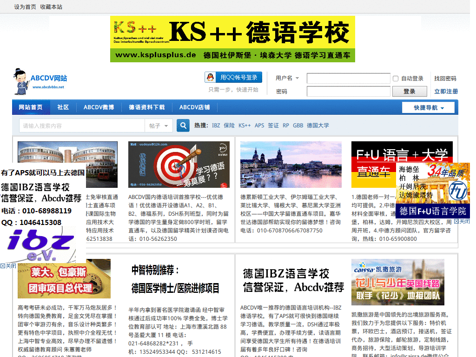This screenshot has height=357, width=476.
Task: Open the 德国IBZ语言学校 信誉保证 headline
Action: (294, 280)
